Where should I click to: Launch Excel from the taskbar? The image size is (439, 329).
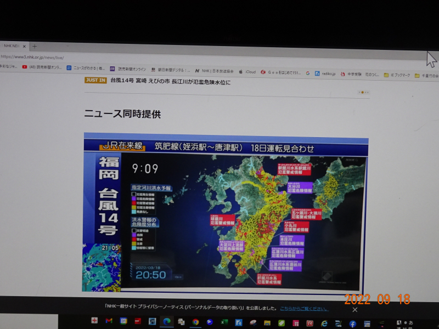224,322
